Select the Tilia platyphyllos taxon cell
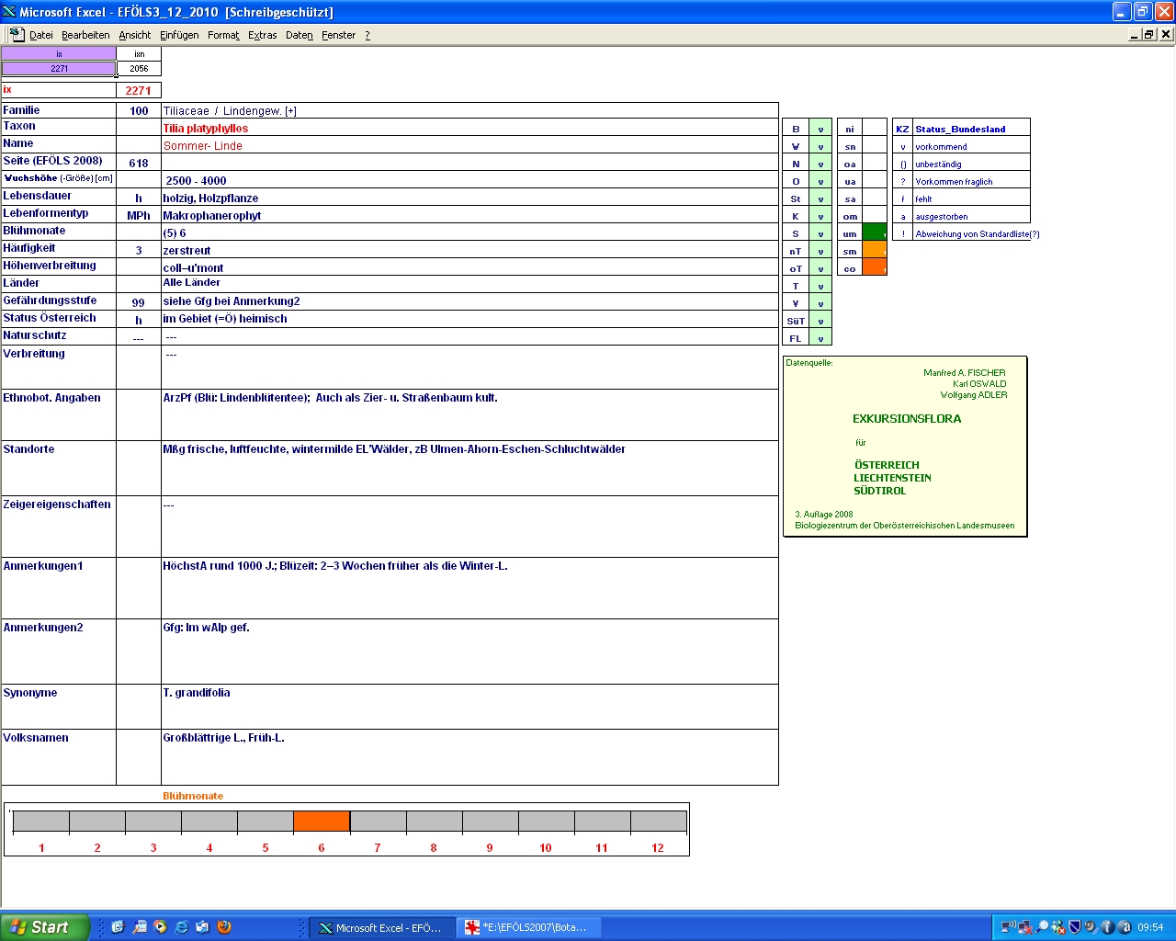 469,128
